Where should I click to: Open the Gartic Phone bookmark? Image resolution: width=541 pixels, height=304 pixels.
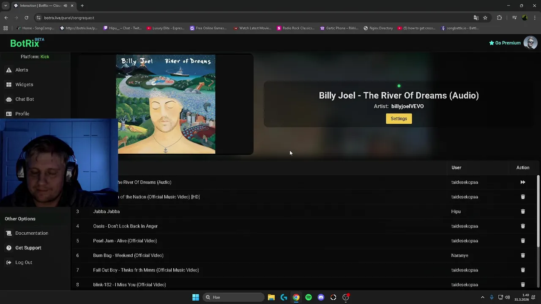[339, 28]
